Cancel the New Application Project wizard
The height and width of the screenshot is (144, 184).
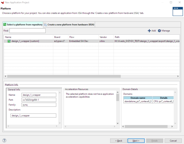[x=173, y=140]
